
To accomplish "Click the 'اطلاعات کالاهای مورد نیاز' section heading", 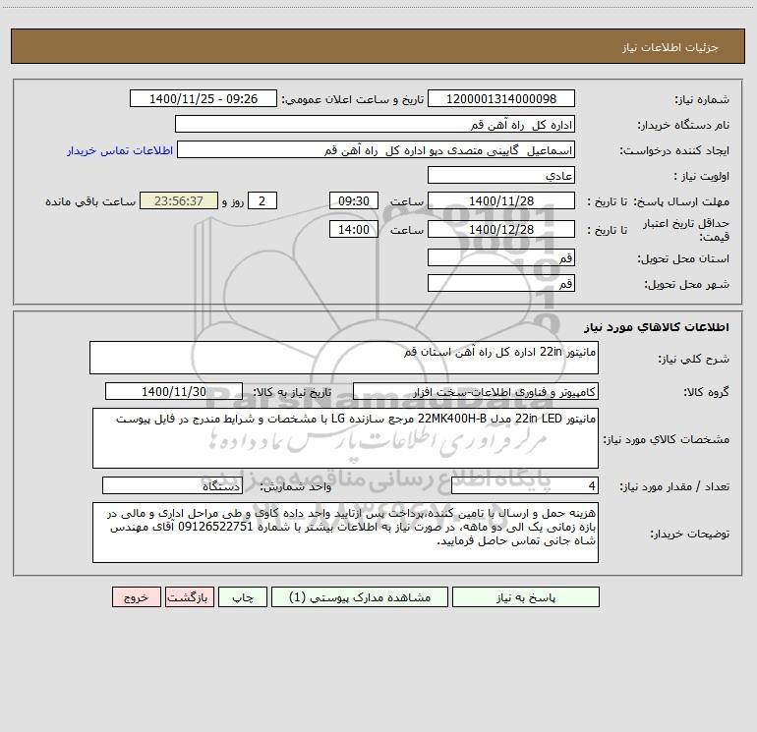I will [657, 327].
